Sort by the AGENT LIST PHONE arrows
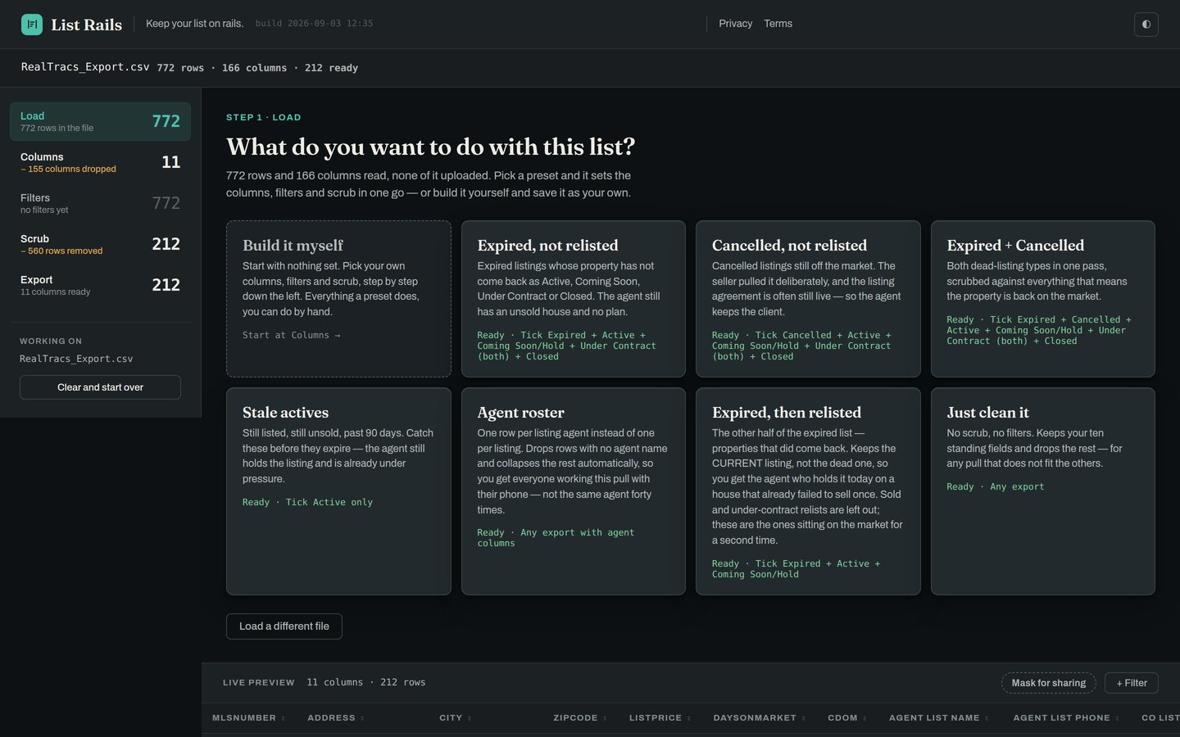The height and width of the screenshot is (737, 1180). 1118,718
